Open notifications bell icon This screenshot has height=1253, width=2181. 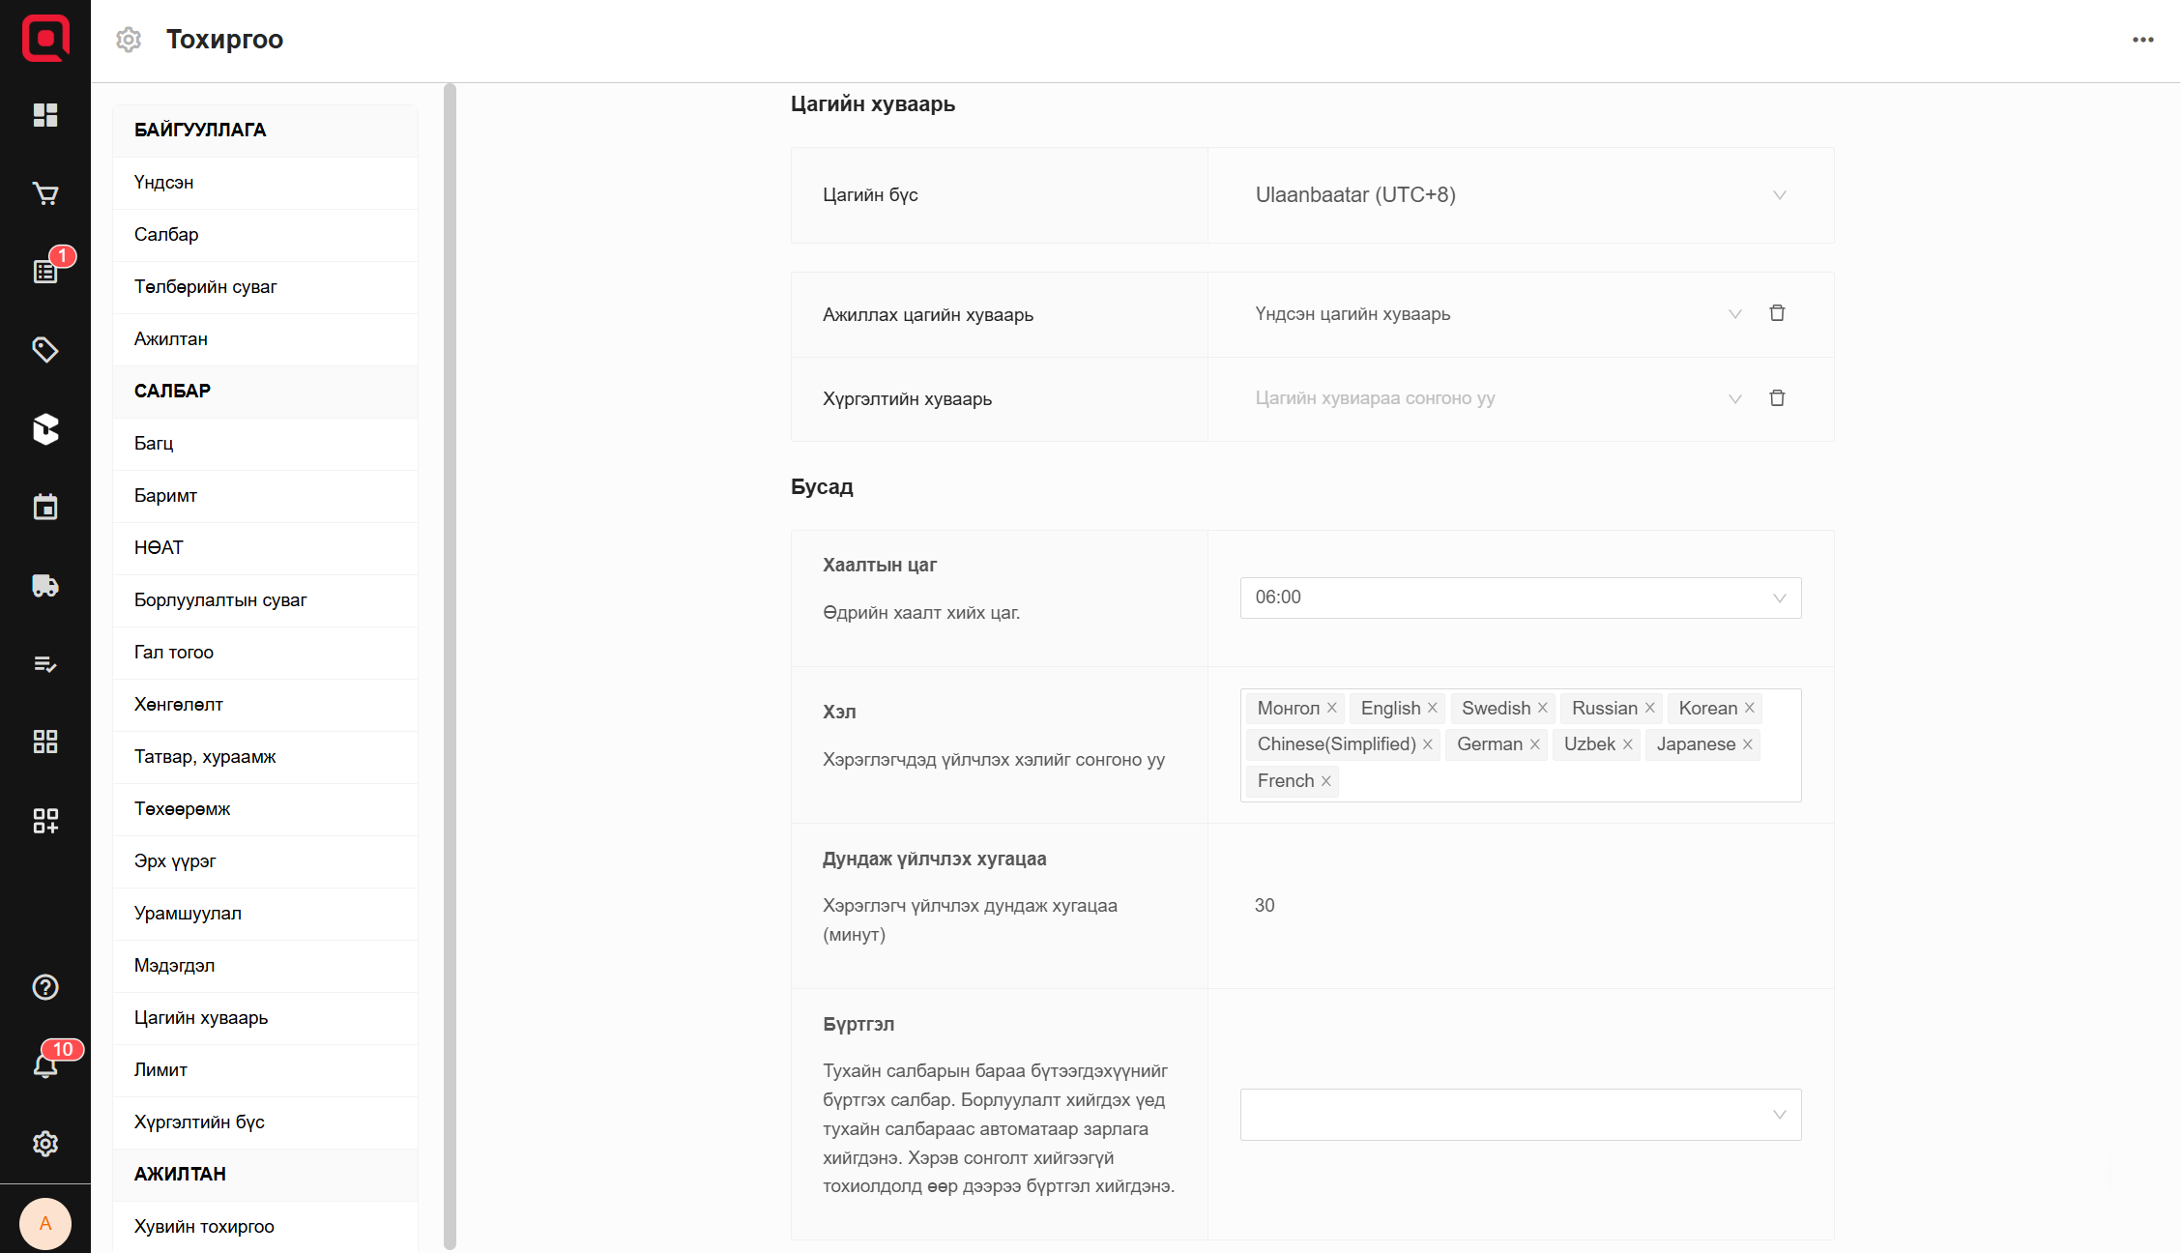[x=45, y=1065]
